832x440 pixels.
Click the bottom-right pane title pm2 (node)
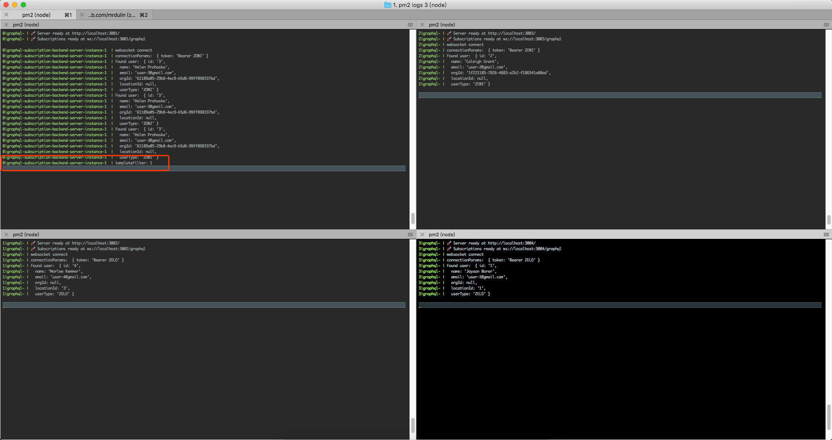(442, 235)
